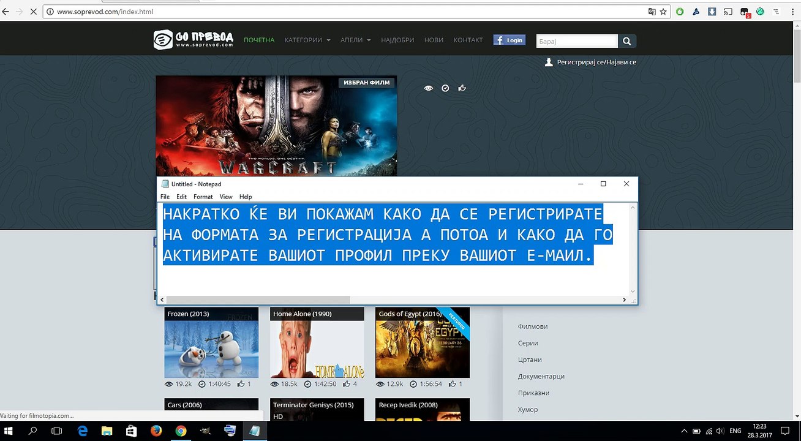Open the File menu in Notepad
Screen dimensions: 801x441
pos(165,197)
